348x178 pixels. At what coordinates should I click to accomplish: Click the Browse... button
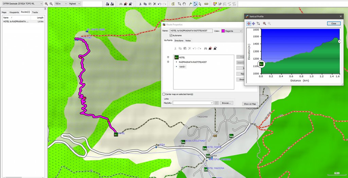click(226, 103)
